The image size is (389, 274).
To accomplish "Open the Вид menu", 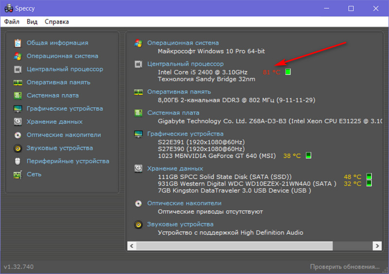I will [x=32, y=22].
